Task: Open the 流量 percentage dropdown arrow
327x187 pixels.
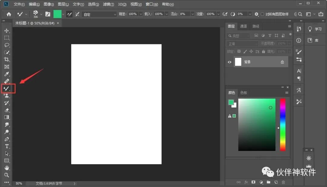Action: (x=218, y=14)
